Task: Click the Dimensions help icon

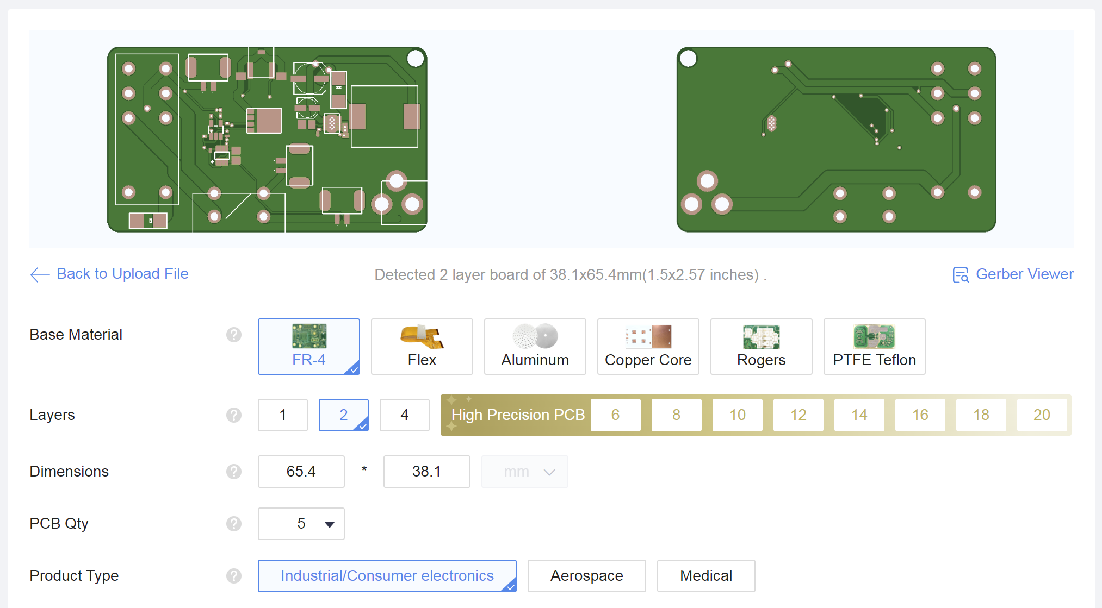Action: pyautogui.click(x=234, y=472)
